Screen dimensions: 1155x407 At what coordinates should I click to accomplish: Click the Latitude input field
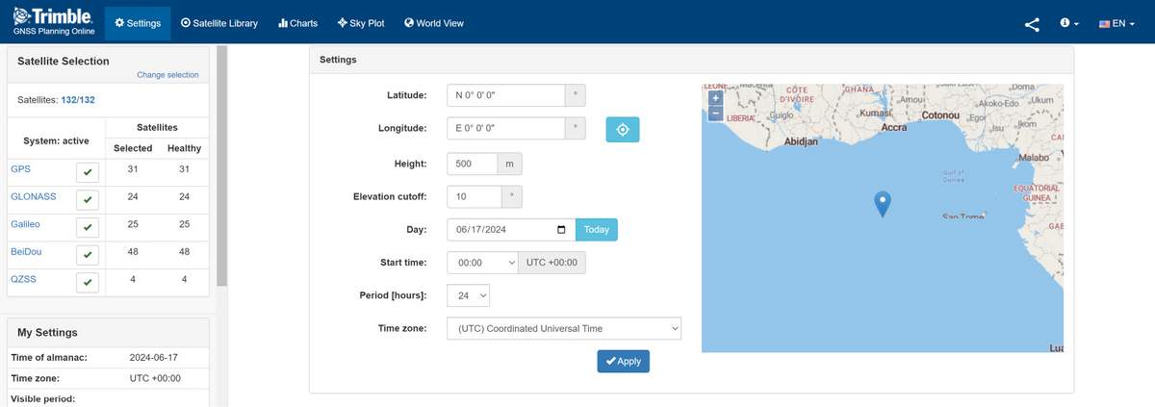pyautogui.click(x=505, y=95)
